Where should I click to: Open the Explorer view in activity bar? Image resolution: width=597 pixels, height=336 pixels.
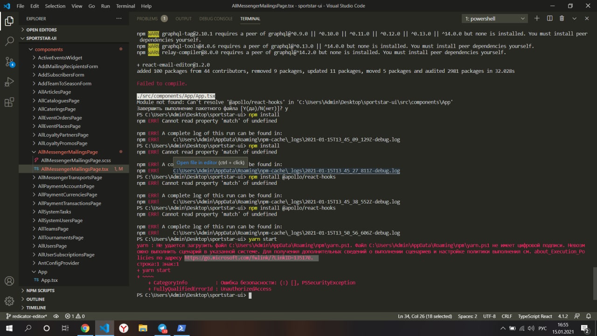(x=9, y=21)
